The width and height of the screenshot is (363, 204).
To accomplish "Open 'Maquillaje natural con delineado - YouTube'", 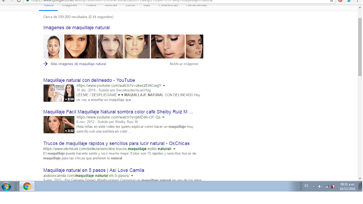I will [x=89, y=80].
